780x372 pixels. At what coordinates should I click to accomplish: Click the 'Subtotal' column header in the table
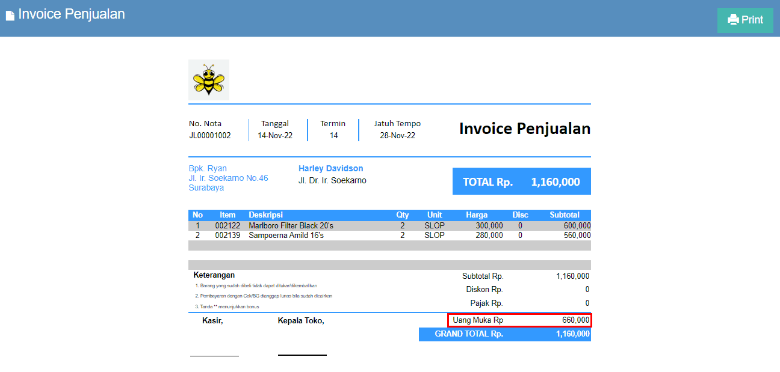click(565, 215)
